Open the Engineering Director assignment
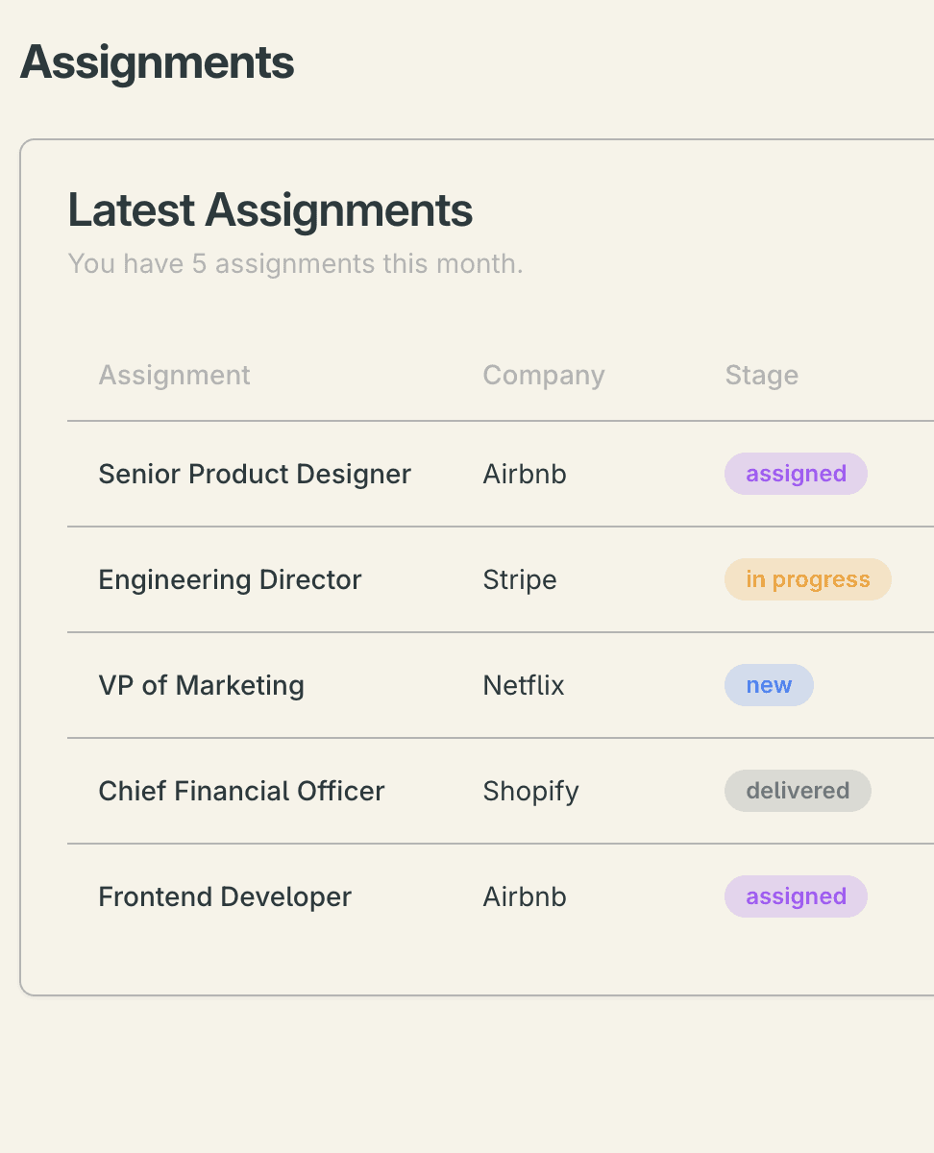Screen dimensions: 934x1153 click(230, 579)
